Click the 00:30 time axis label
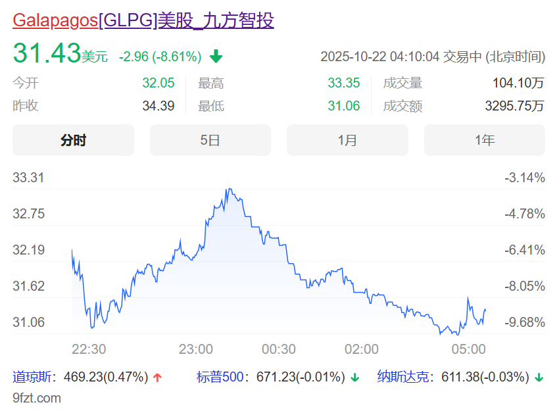Viewport: 557px width, 417px height. coord(279,349)
